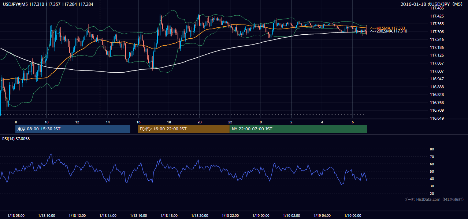This screenshot has height=219, width=468.
Task: Click the hour 22 tick on the price chart axis
Action: [230, 122]
